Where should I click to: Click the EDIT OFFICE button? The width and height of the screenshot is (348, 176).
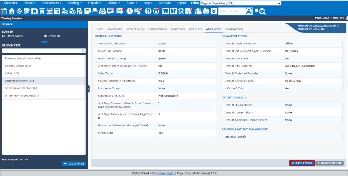pyautogui.click(x=302, y=163)
